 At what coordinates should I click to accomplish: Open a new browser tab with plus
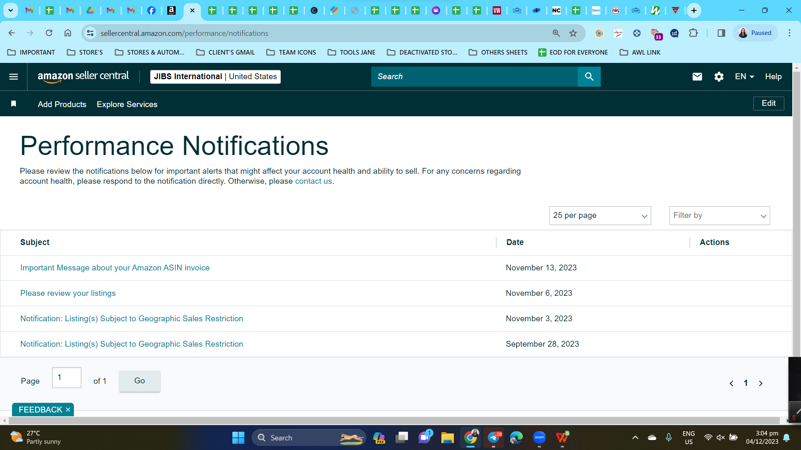coord(694,10)
